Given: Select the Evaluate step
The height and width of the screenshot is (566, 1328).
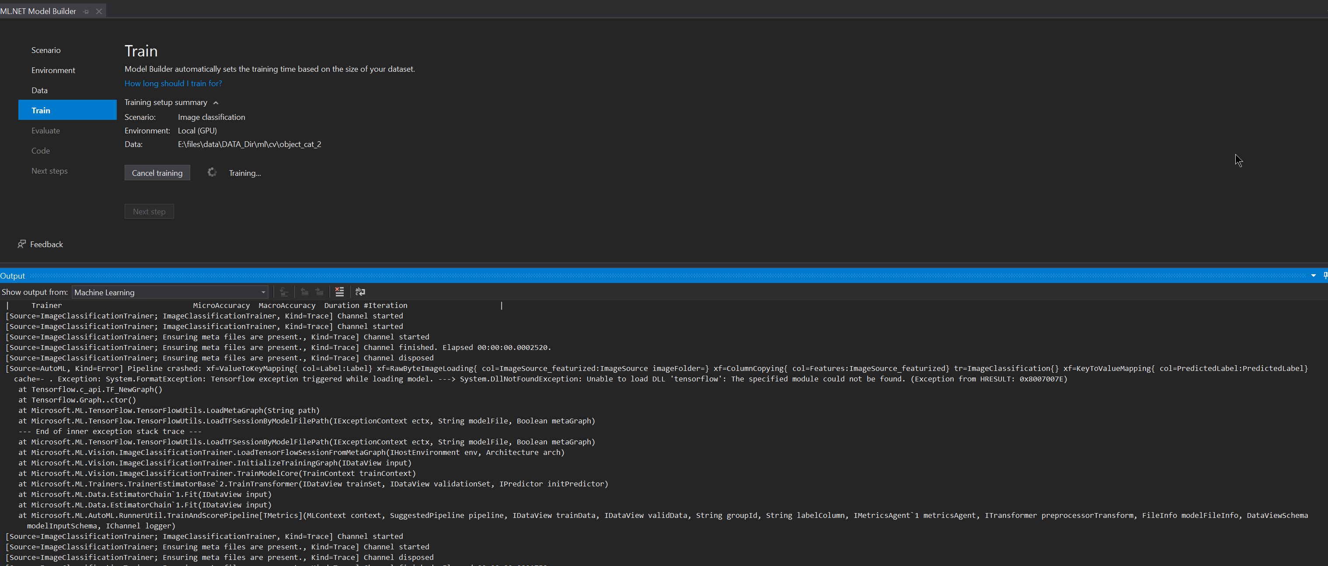Looking at the screenshot, I should [x=45, y=130].
